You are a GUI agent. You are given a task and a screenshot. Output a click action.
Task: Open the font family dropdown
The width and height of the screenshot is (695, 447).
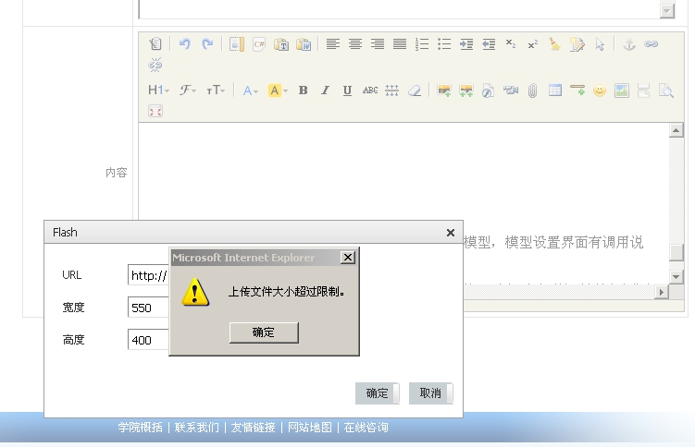pos(188,91)
